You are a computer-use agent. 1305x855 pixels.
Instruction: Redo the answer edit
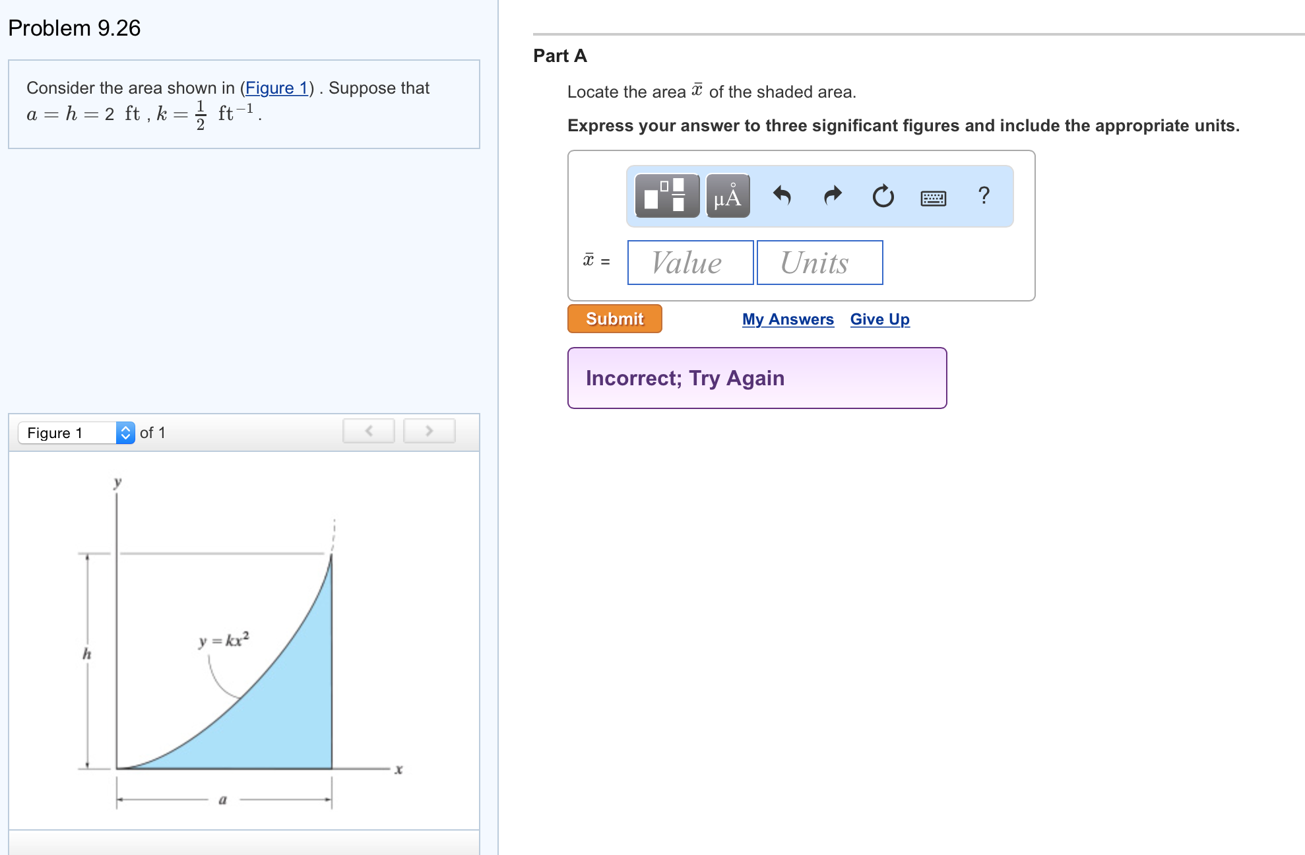tap(832, 195)
